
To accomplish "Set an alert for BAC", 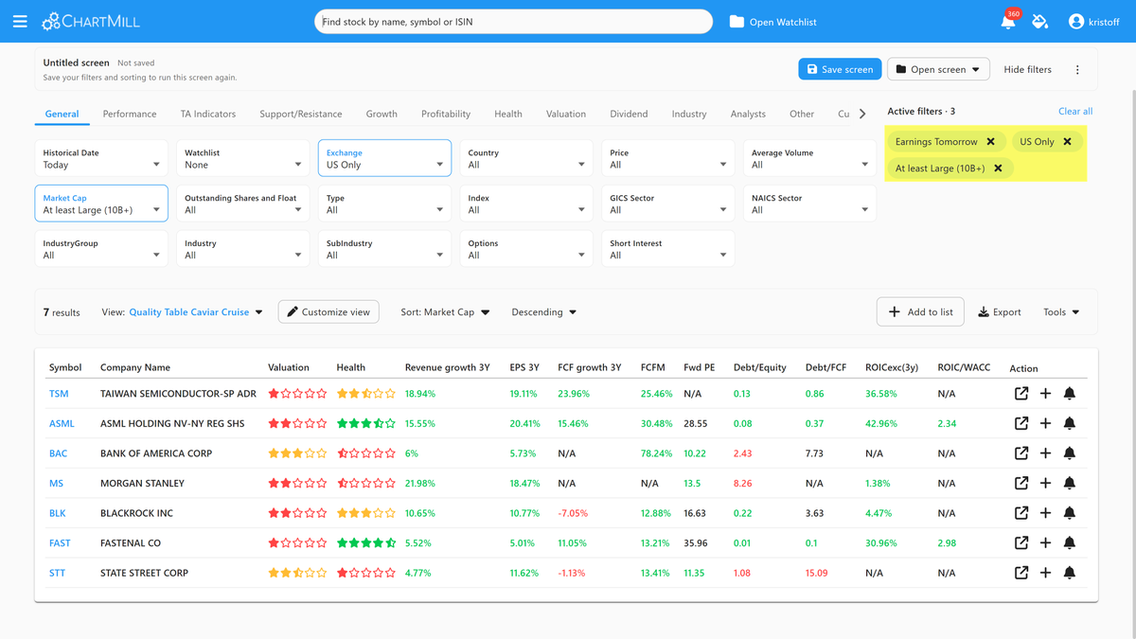I will click(x=1070, y=453).
